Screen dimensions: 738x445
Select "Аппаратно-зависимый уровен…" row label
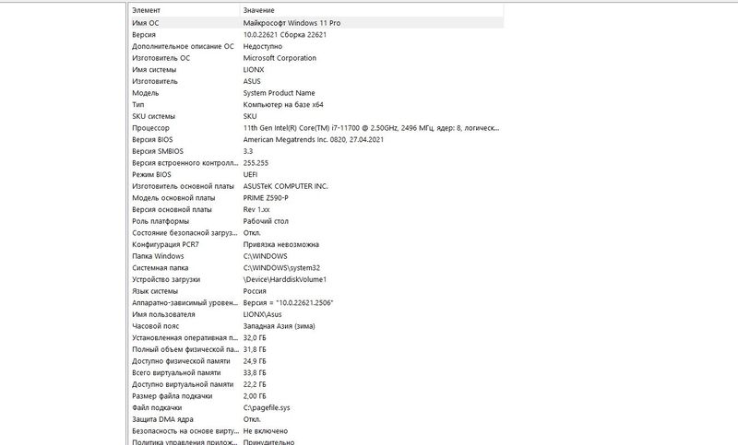tap(185, 302)
